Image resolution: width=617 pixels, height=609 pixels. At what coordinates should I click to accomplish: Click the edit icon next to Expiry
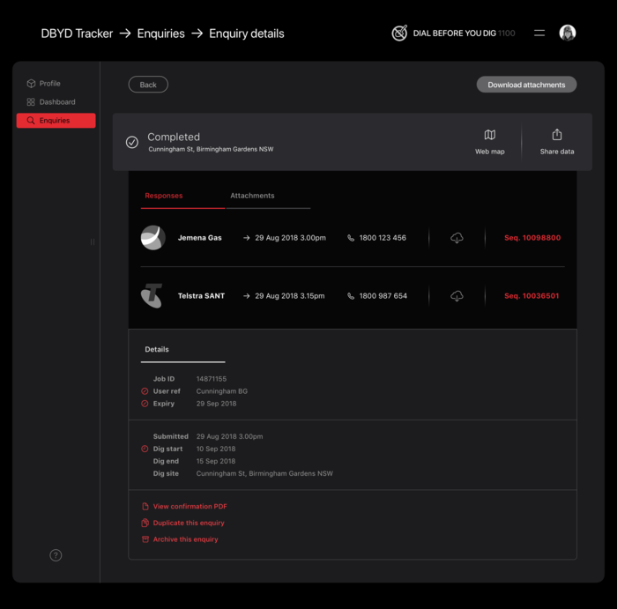145,404
